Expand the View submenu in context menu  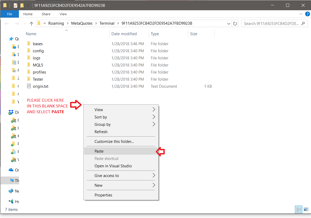click(x=154, y=110)
